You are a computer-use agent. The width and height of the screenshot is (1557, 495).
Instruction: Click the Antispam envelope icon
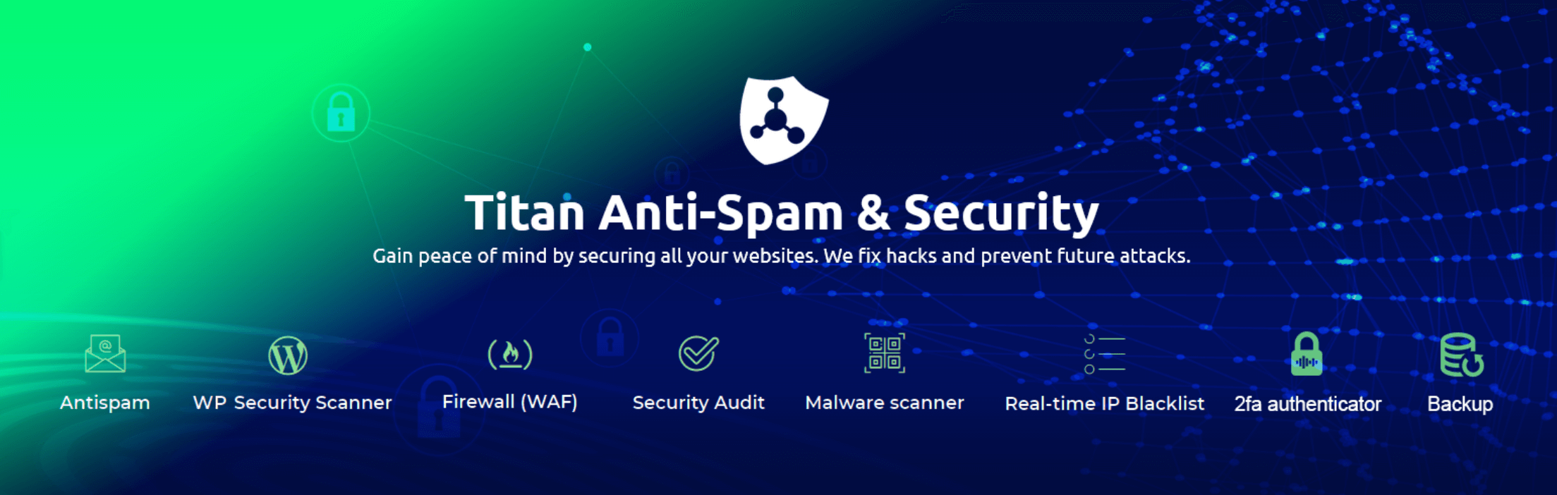(x=105, y=353)
